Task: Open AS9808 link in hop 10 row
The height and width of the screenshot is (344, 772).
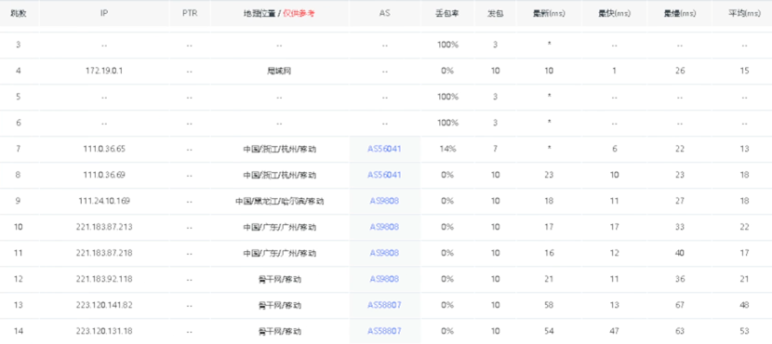Action: pyautogui.click(x=384, y=227)
